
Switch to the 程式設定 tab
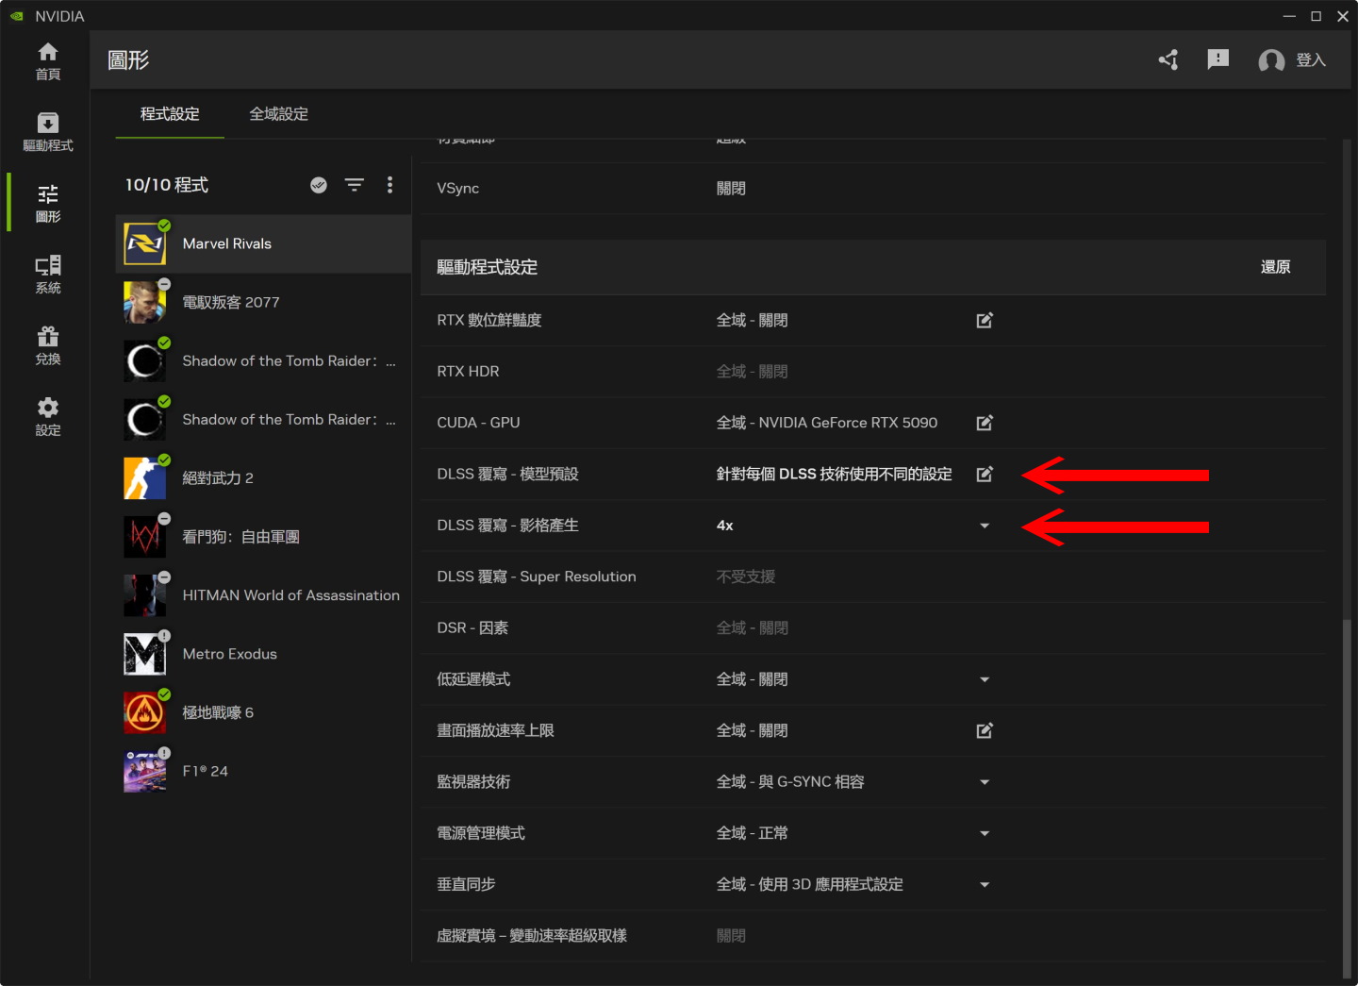[x=170, y=114]
